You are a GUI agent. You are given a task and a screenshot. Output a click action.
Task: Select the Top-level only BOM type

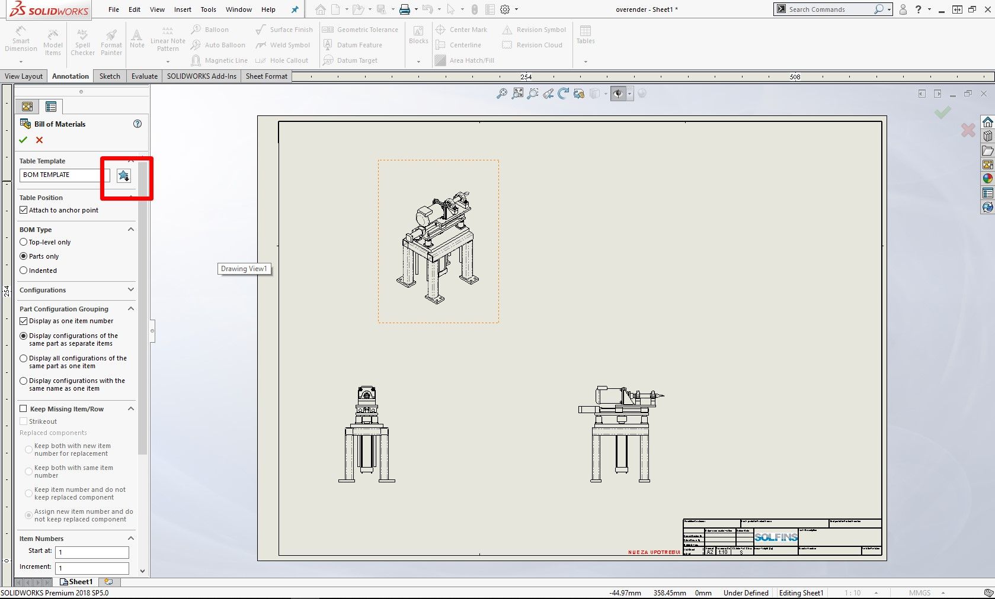coord(24,242)
